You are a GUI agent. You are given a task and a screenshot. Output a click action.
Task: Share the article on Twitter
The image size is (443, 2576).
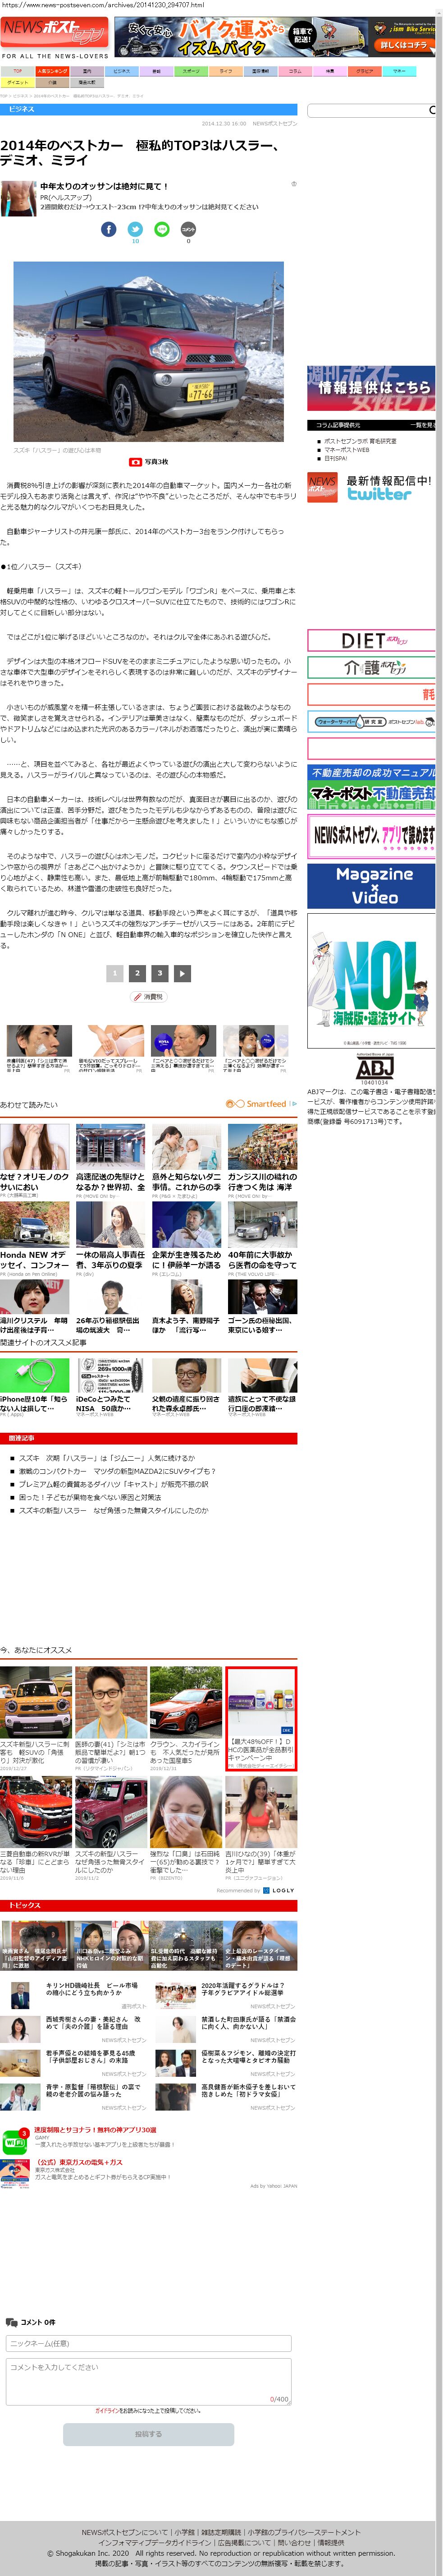[x=135, y=229]
